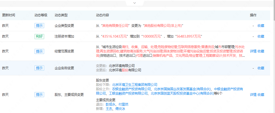Click the 动态内容 column header
The width and height of the screenshot is (275, 113).
(x=102, y=15)
